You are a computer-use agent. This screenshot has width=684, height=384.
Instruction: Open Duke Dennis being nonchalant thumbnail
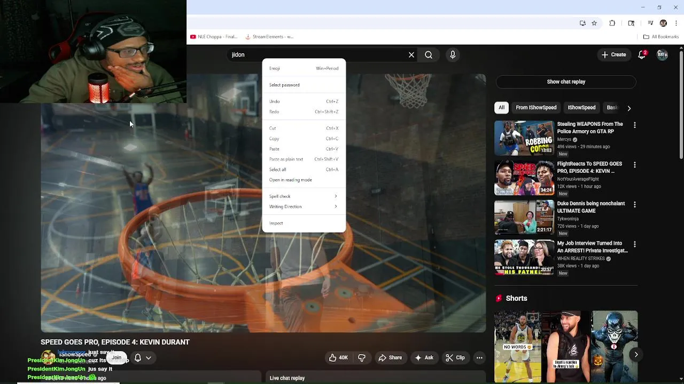(x=524, y=218)
